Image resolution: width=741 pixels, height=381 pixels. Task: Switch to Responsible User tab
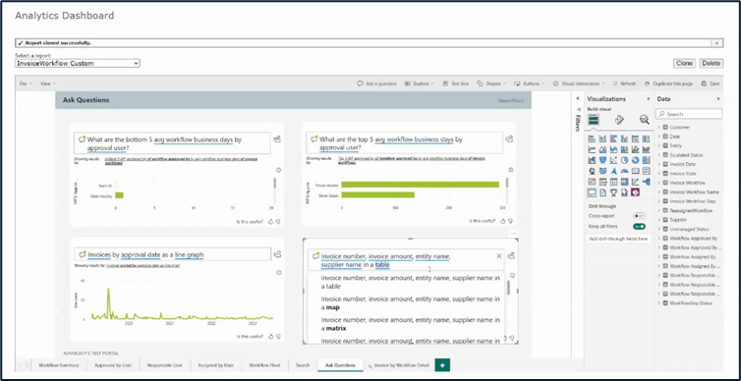pos(164,365)
